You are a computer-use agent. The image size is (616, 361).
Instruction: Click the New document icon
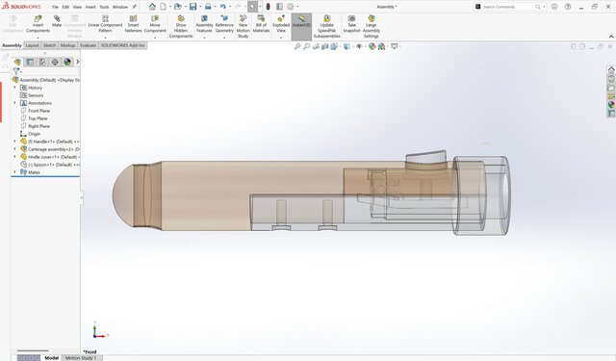pos(163,7)
